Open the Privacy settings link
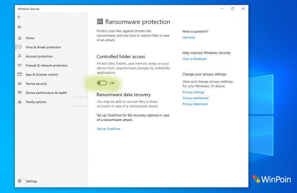 tap(193, 92)
